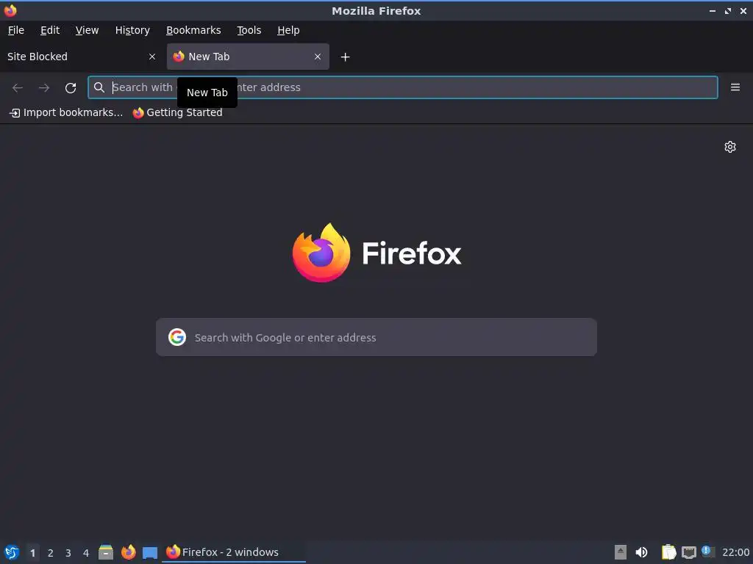Image resolution: width=753 pixels, height=564 pixels.
Task: Open the File menu
Action: (16, 30)
